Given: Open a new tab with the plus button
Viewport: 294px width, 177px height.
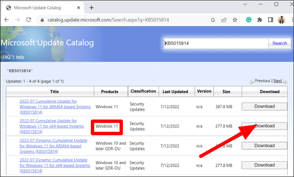Looking at the screenshot, I should [x=92, y=8].
